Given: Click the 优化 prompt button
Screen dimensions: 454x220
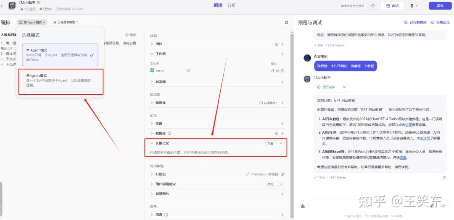Looking at the screenshot, I should pyautogui.click(x=131, y=35).
